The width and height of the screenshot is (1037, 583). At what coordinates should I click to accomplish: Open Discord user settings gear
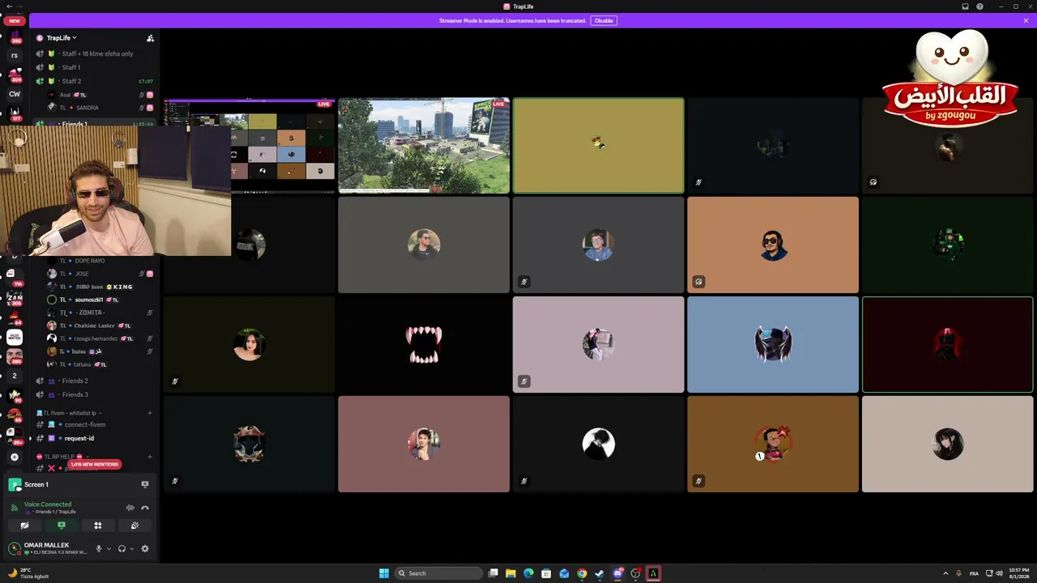[145, 548]
